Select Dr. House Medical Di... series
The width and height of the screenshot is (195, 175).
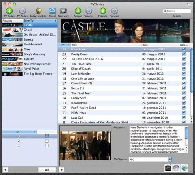pyautogui.click(x=30, y=35)
